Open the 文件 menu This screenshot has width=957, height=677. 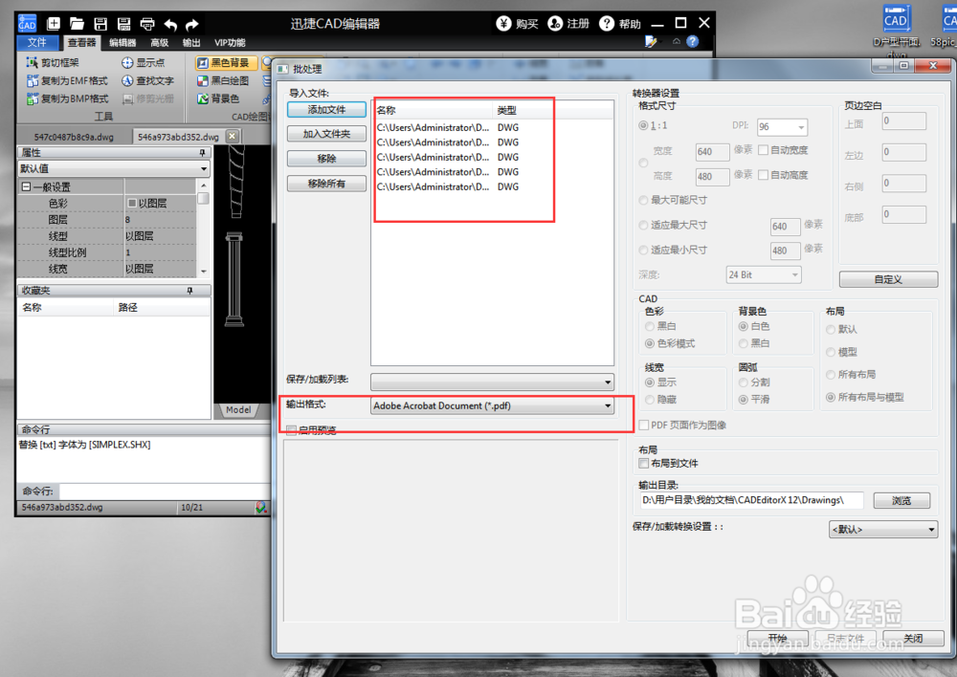coord(37,42)
